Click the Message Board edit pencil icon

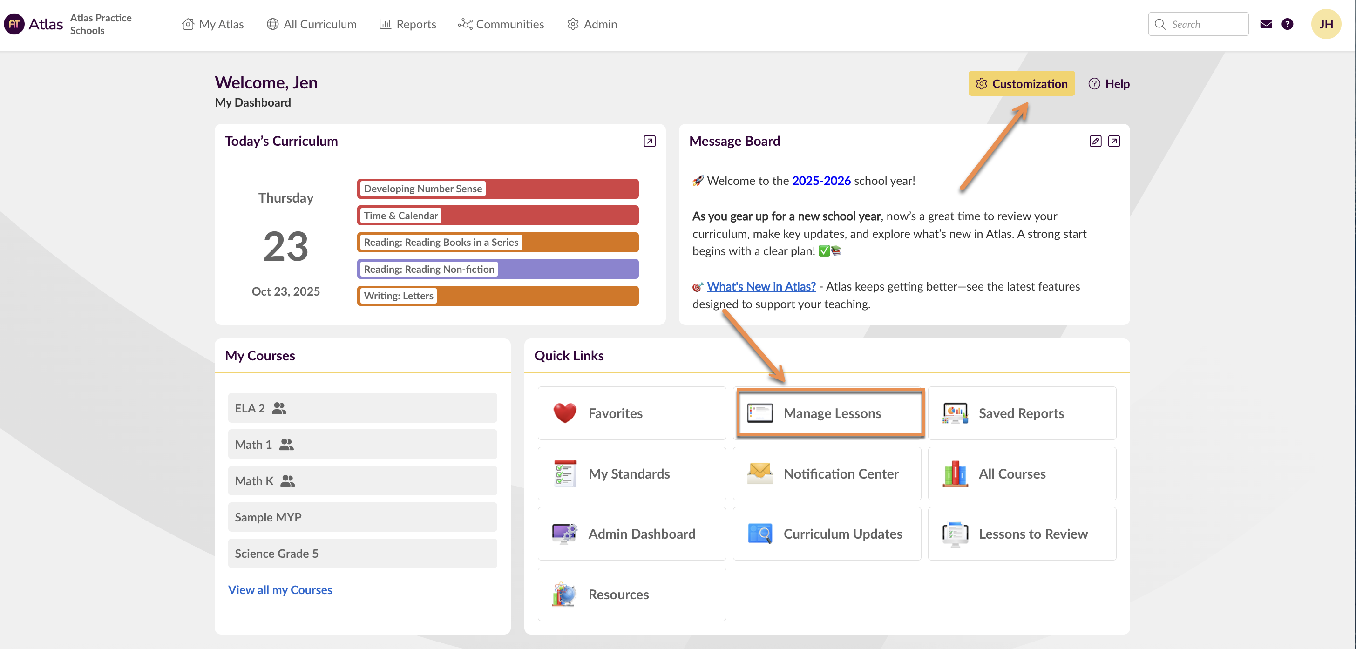[1095, 141]
